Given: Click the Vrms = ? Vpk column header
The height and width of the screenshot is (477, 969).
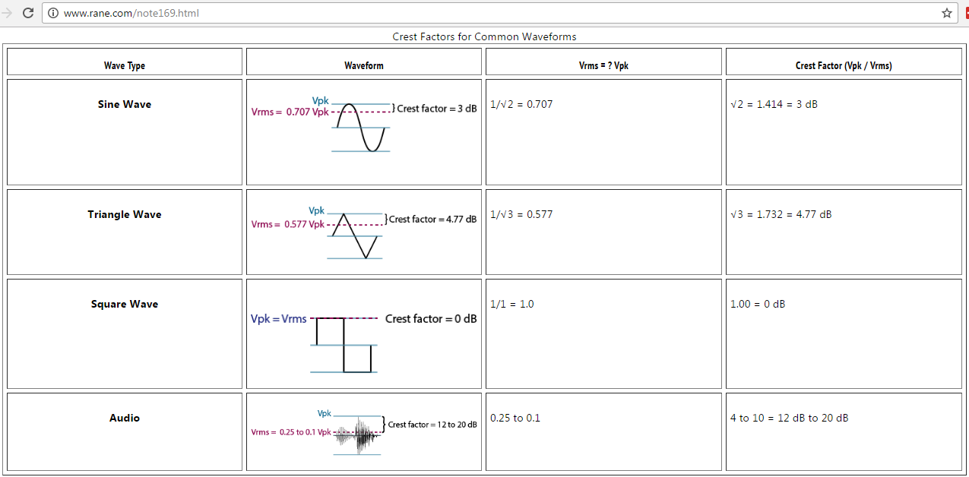Looking at the screenshot, I should [x=603, y=65].
